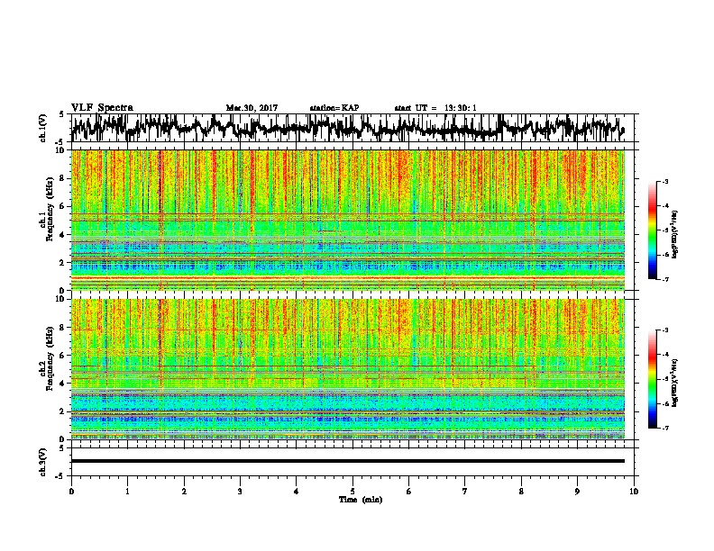Screen dimensions: 714x551
Task: Click the '-7' tick on ch.2 colour bar
Action: pyautogui.click(x=664, y=429)
